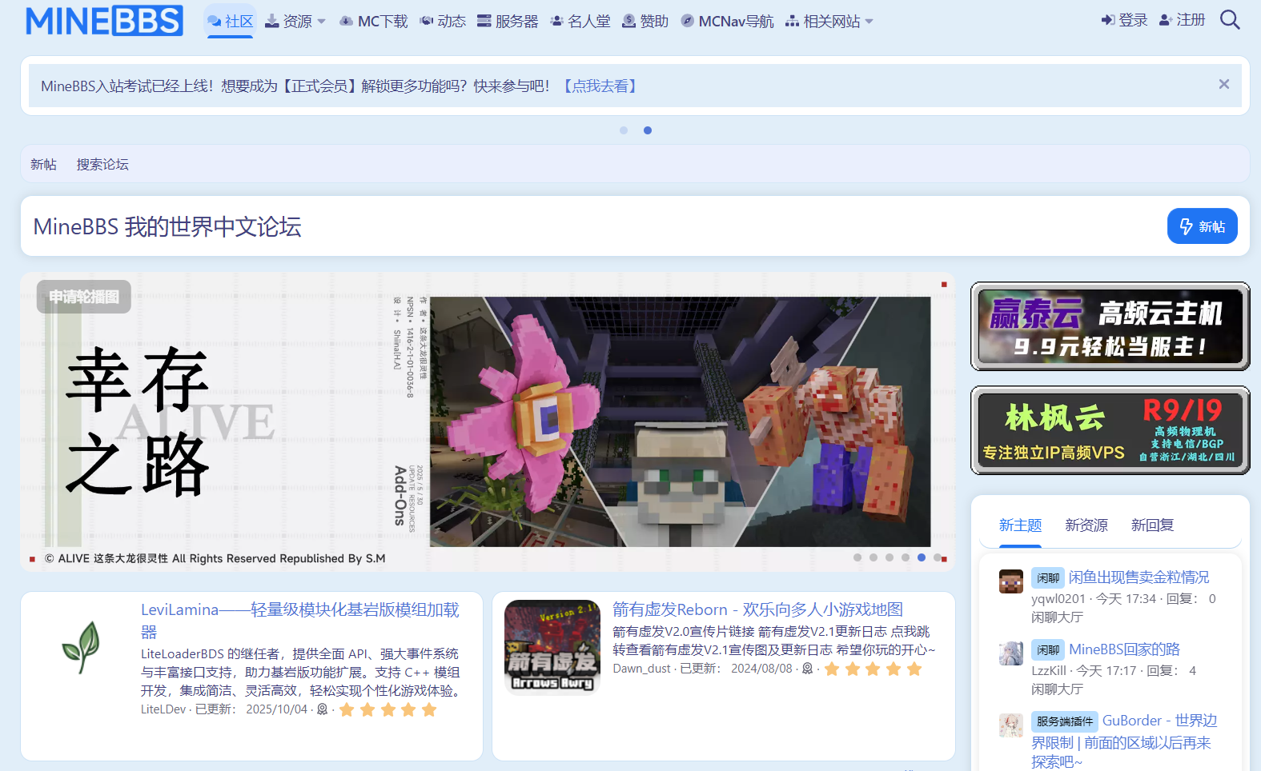The image size is (1261, 771).
Task: Select the third carousel slide dot
Action: [890, 557]
